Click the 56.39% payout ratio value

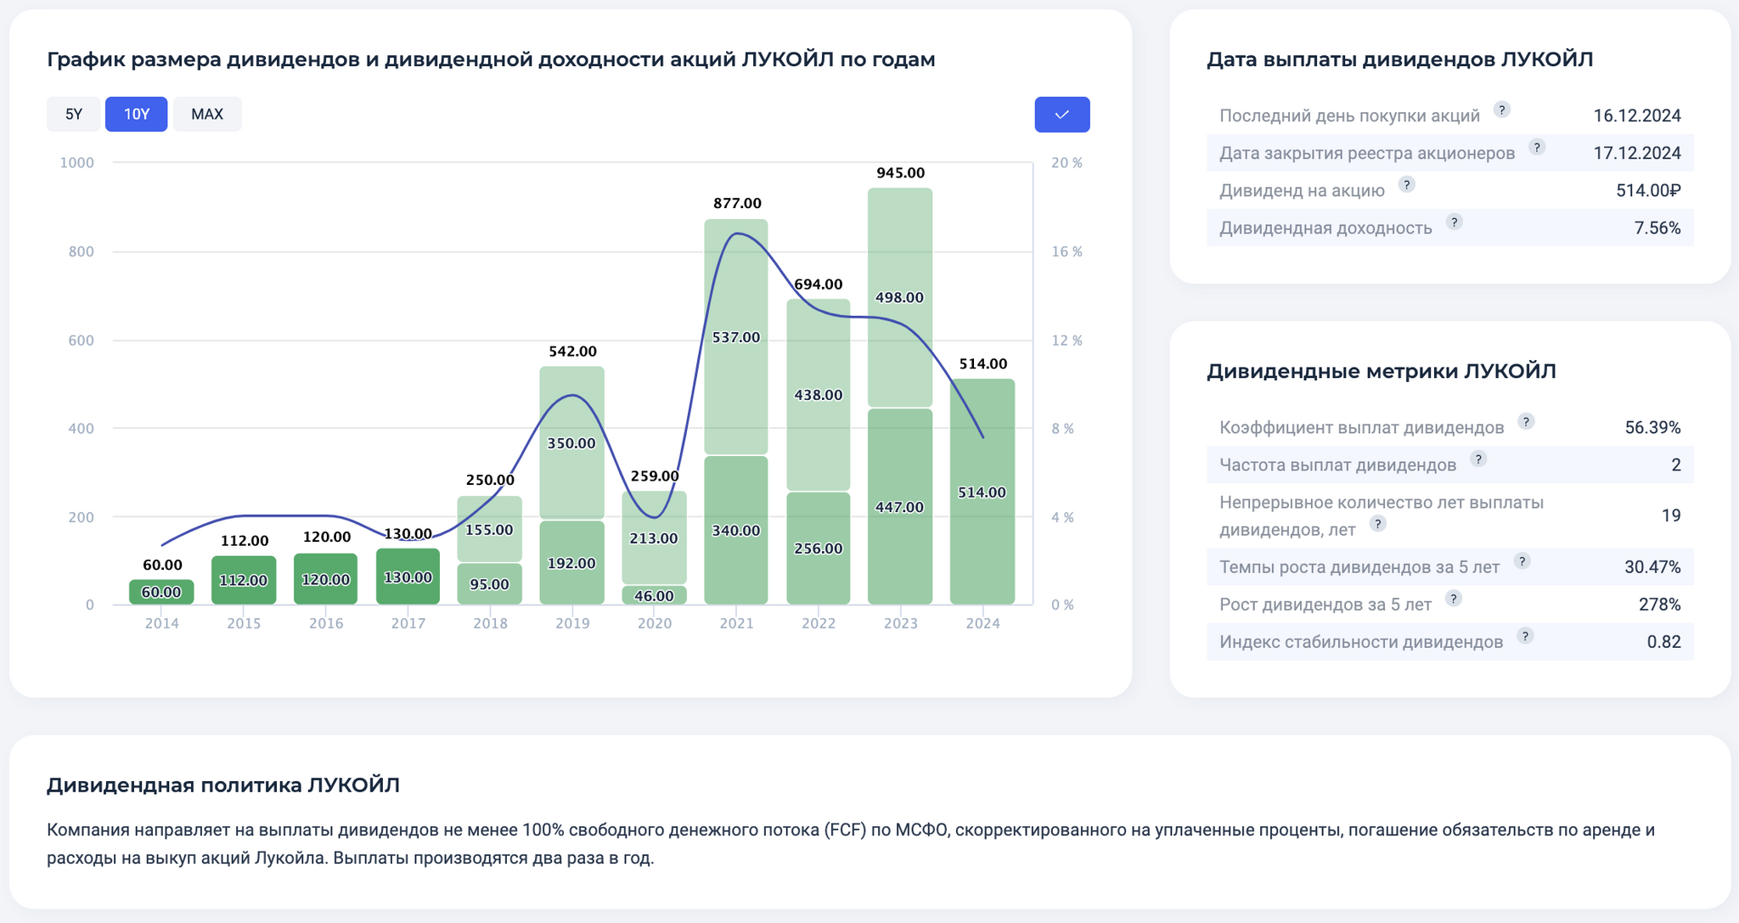point(1652,427)
